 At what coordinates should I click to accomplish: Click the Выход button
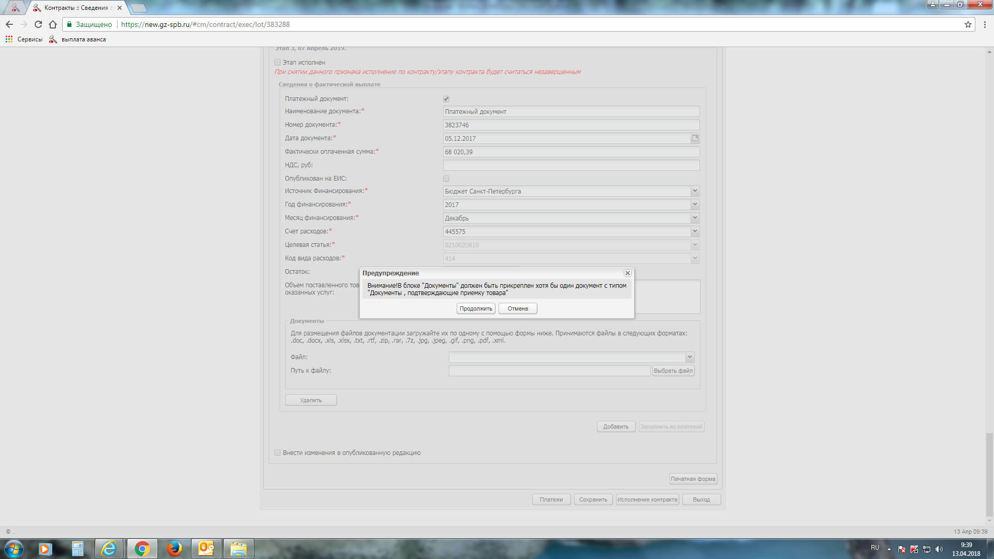tap(701, 499)
